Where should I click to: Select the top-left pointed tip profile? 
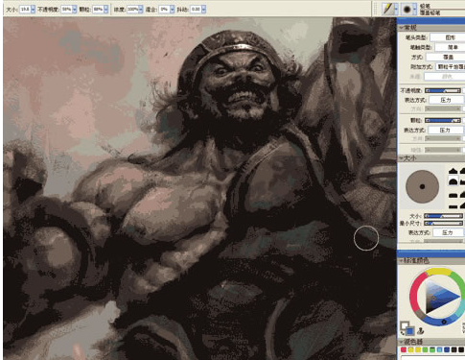[453, 171]
